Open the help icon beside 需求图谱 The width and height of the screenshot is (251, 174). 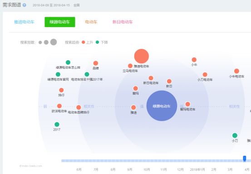[x=25, y=5]
